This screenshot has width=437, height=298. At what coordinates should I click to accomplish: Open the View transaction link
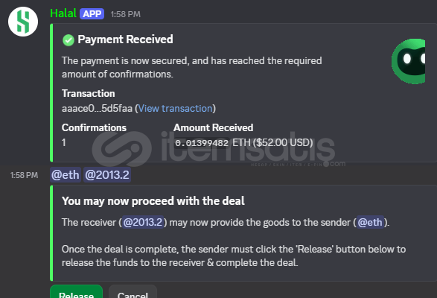coord(175,108)
